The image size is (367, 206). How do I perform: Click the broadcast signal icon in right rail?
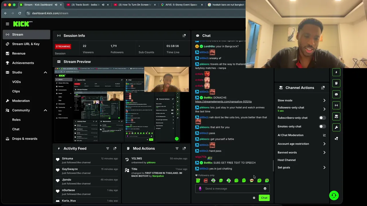click(x=336, y=105)
